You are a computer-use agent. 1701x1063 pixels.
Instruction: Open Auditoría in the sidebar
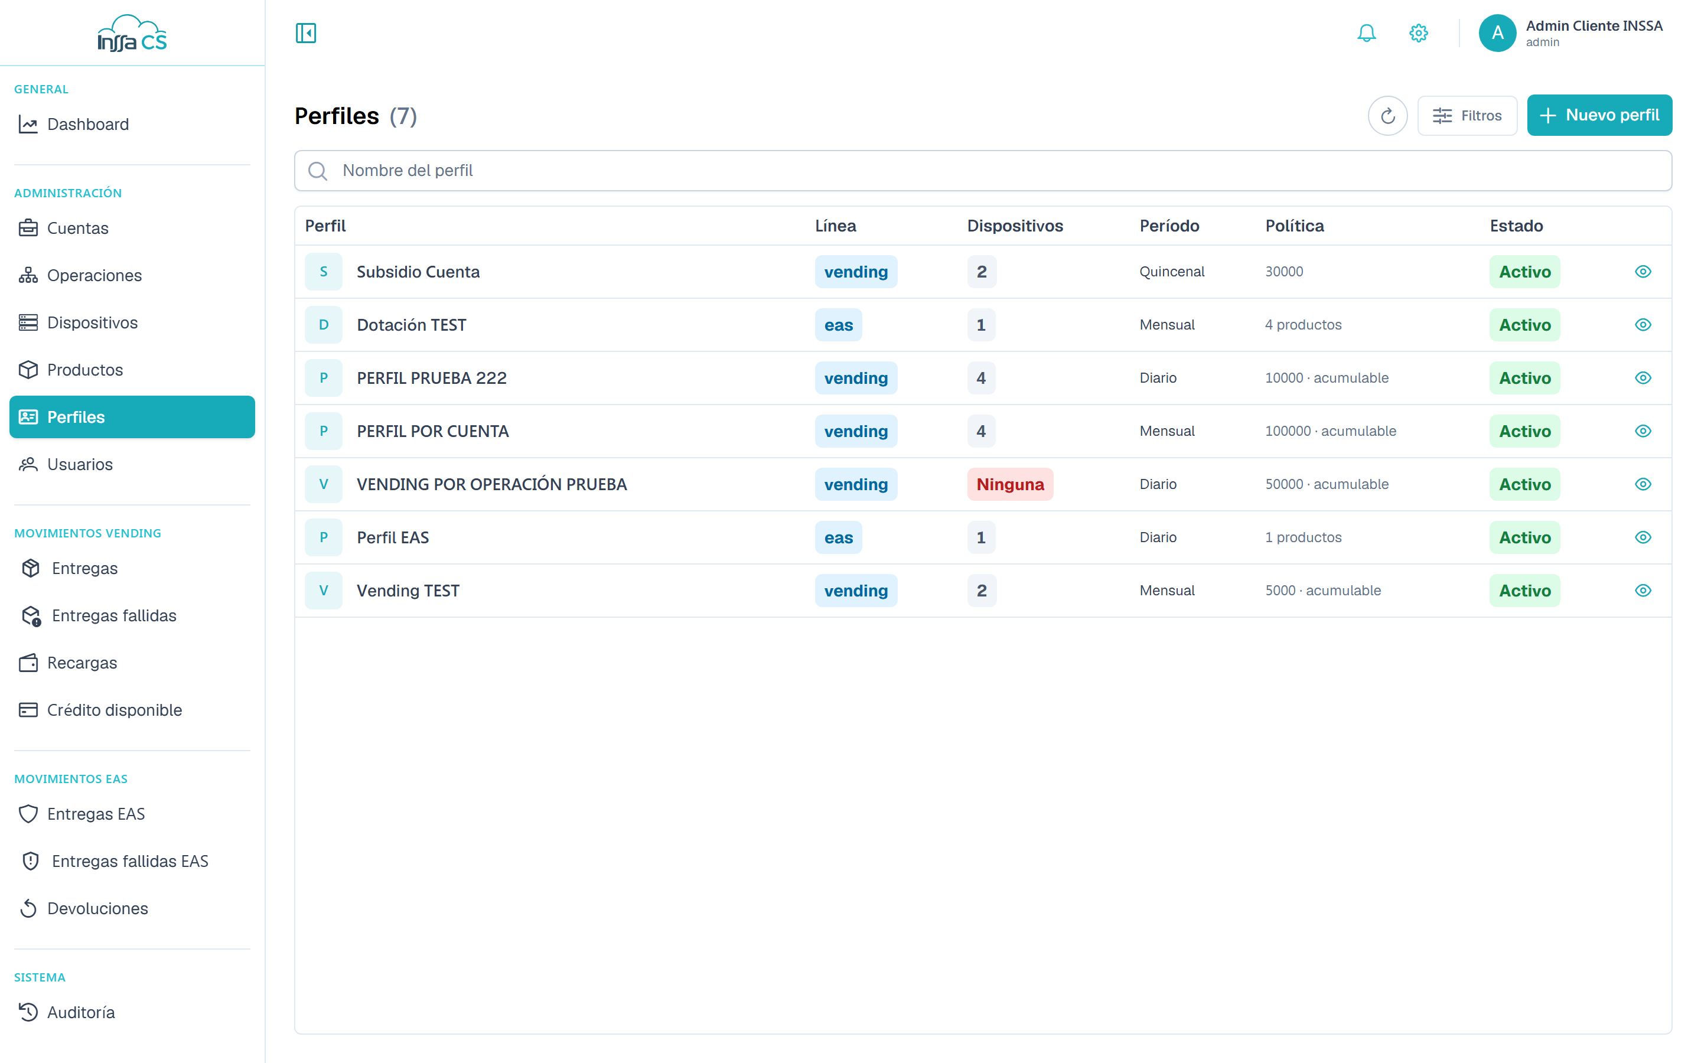click(132, 1012)
